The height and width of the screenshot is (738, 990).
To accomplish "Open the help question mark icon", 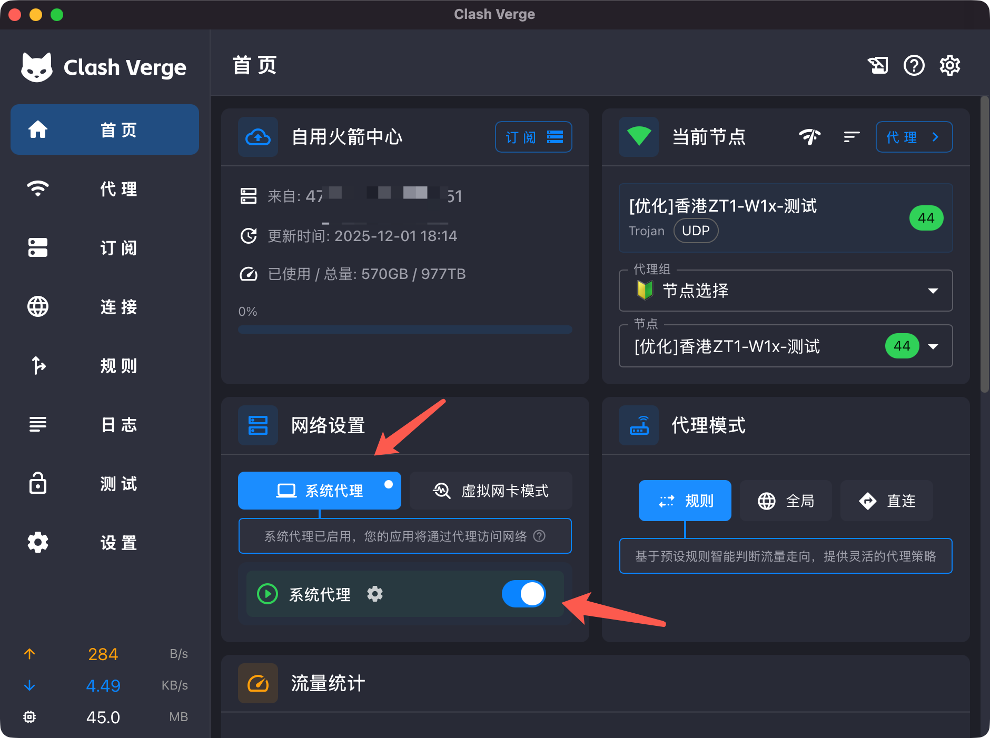I will point(914,65).
